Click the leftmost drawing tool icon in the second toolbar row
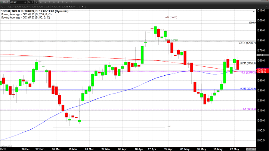Image resolution: width=269 pixels, height=151 pixels. tap(2, 7)
